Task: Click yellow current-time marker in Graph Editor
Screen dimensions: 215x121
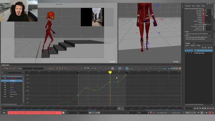Action: [110, 72]
